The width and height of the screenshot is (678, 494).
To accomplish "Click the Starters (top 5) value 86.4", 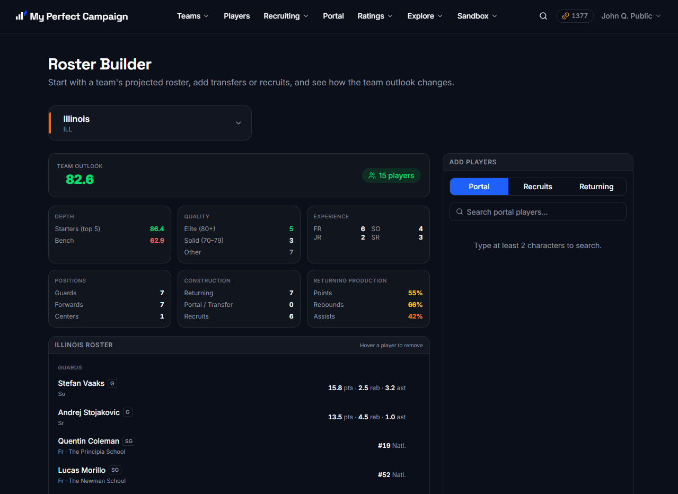I will click(x=157, y=229).
